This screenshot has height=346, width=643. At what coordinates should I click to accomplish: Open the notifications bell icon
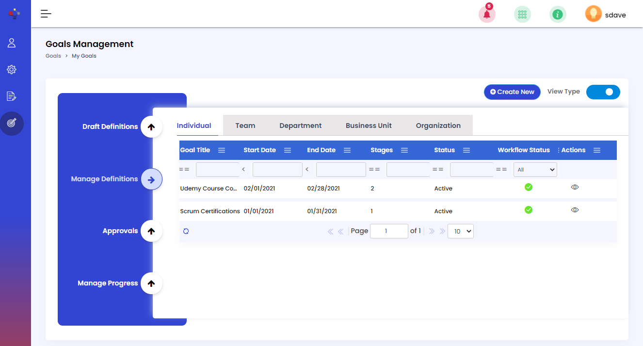click(487, 15)
